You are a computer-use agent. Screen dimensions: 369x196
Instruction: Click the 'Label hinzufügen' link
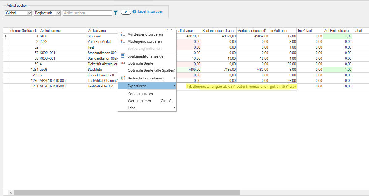click(150, 11)
